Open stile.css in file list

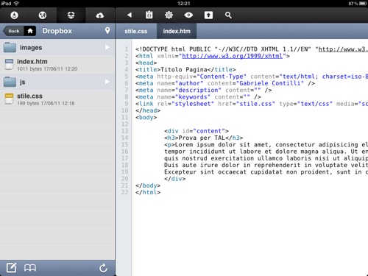click(x=57, y=99)
